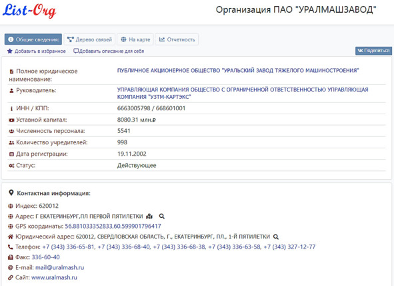This screenshot has width=394, height=286.
Task: Share page via VK Поделиться button
Action: pyautogui.click(x=373, y=51)
